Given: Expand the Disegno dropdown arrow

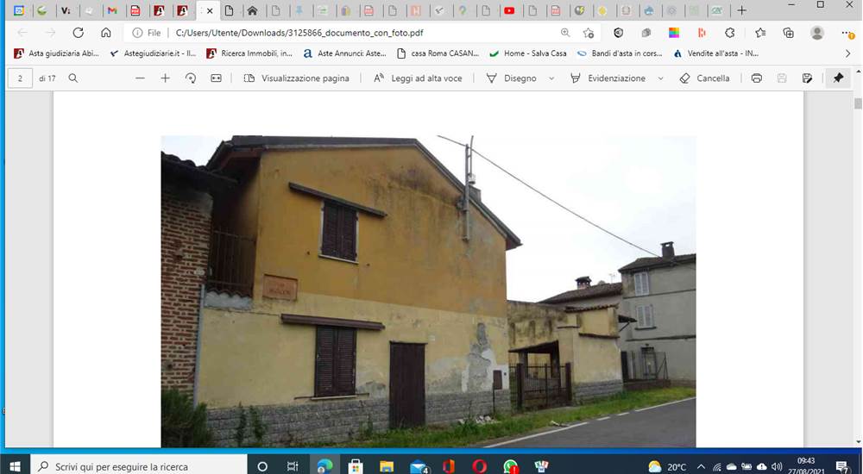Looking at the screenshot, I should [551, 78].
